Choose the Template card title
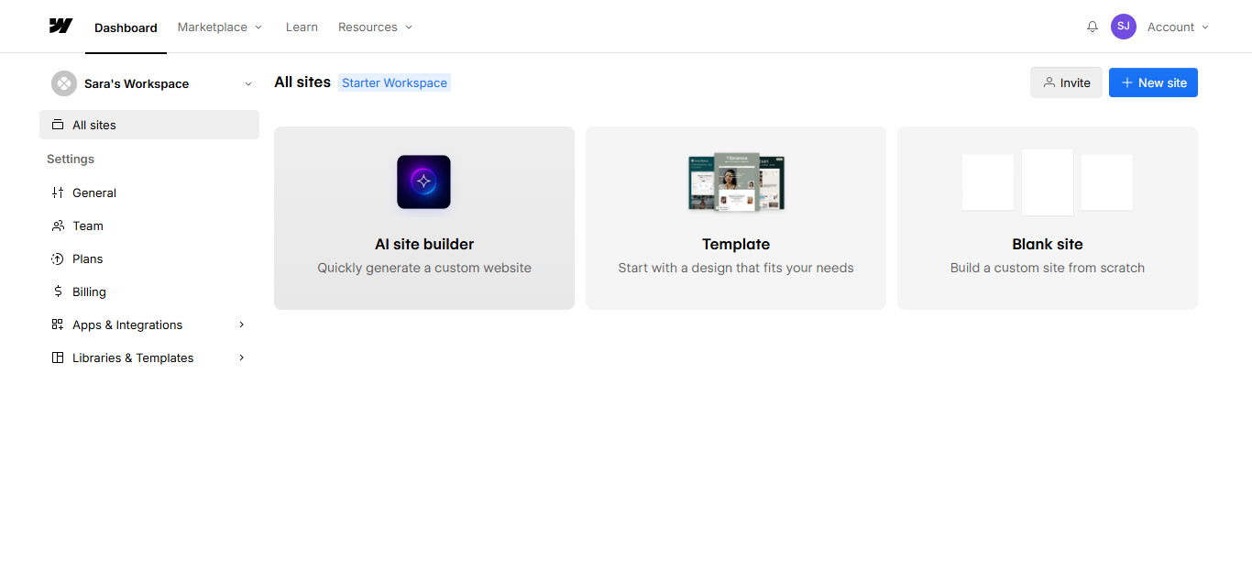 (x=736, y=244)
